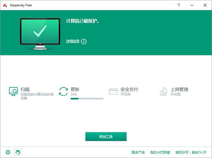Click the 更新 text label
Viewport: 212px width, 158px height.
point(75,89)
